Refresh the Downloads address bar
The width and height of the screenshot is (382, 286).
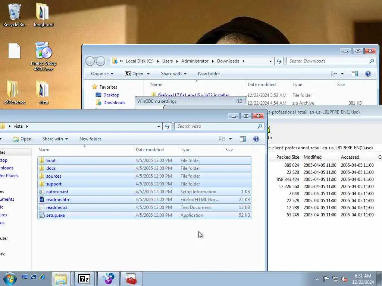(279, 61)
